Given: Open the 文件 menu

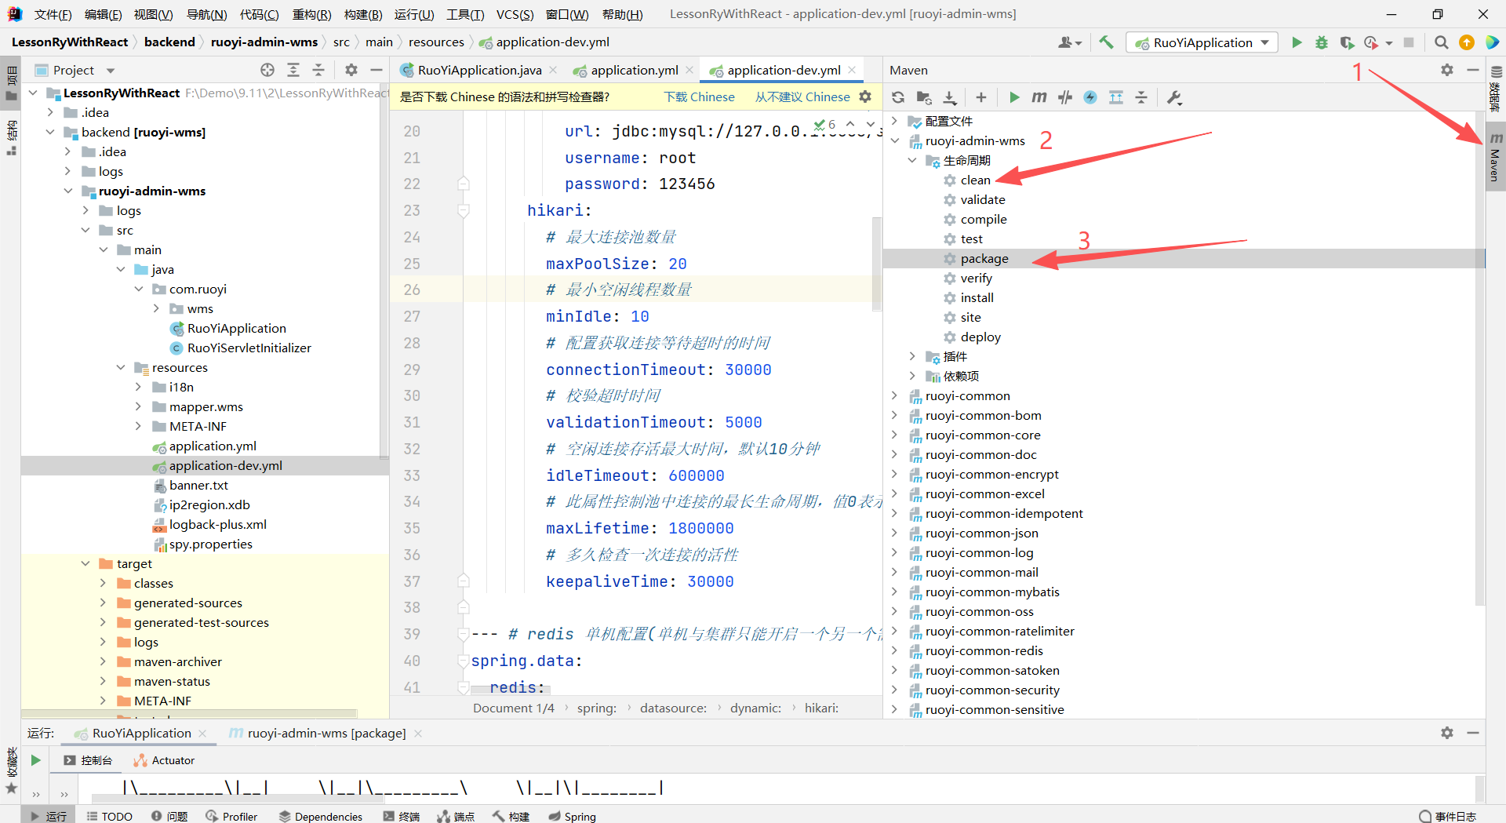Looking at the screenshot, I should pos(52,14).
